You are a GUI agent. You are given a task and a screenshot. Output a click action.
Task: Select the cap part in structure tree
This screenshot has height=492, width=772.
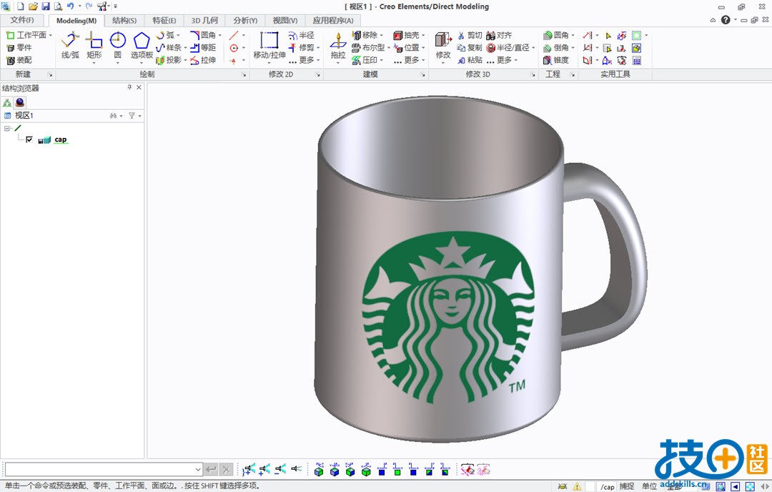point(61,140)
